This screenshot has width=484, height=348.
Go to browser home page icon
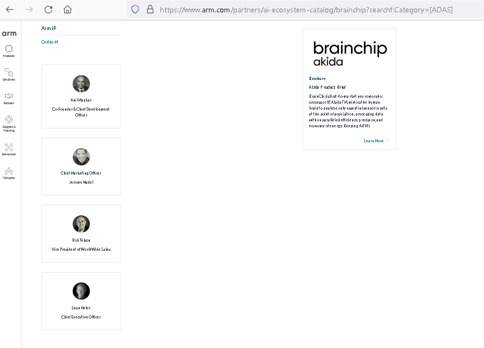[67, 9]
